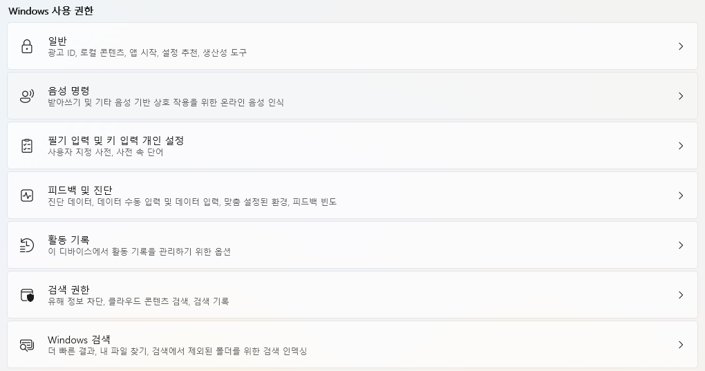Expand the 피드백 및 진단 chevron arrow
705x371 pixels.
(x=681, y=196)
